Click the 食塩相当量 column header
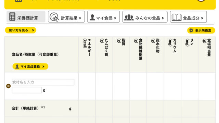The width and height of the screenshot is (219, 123). click(x=207, y=55)
